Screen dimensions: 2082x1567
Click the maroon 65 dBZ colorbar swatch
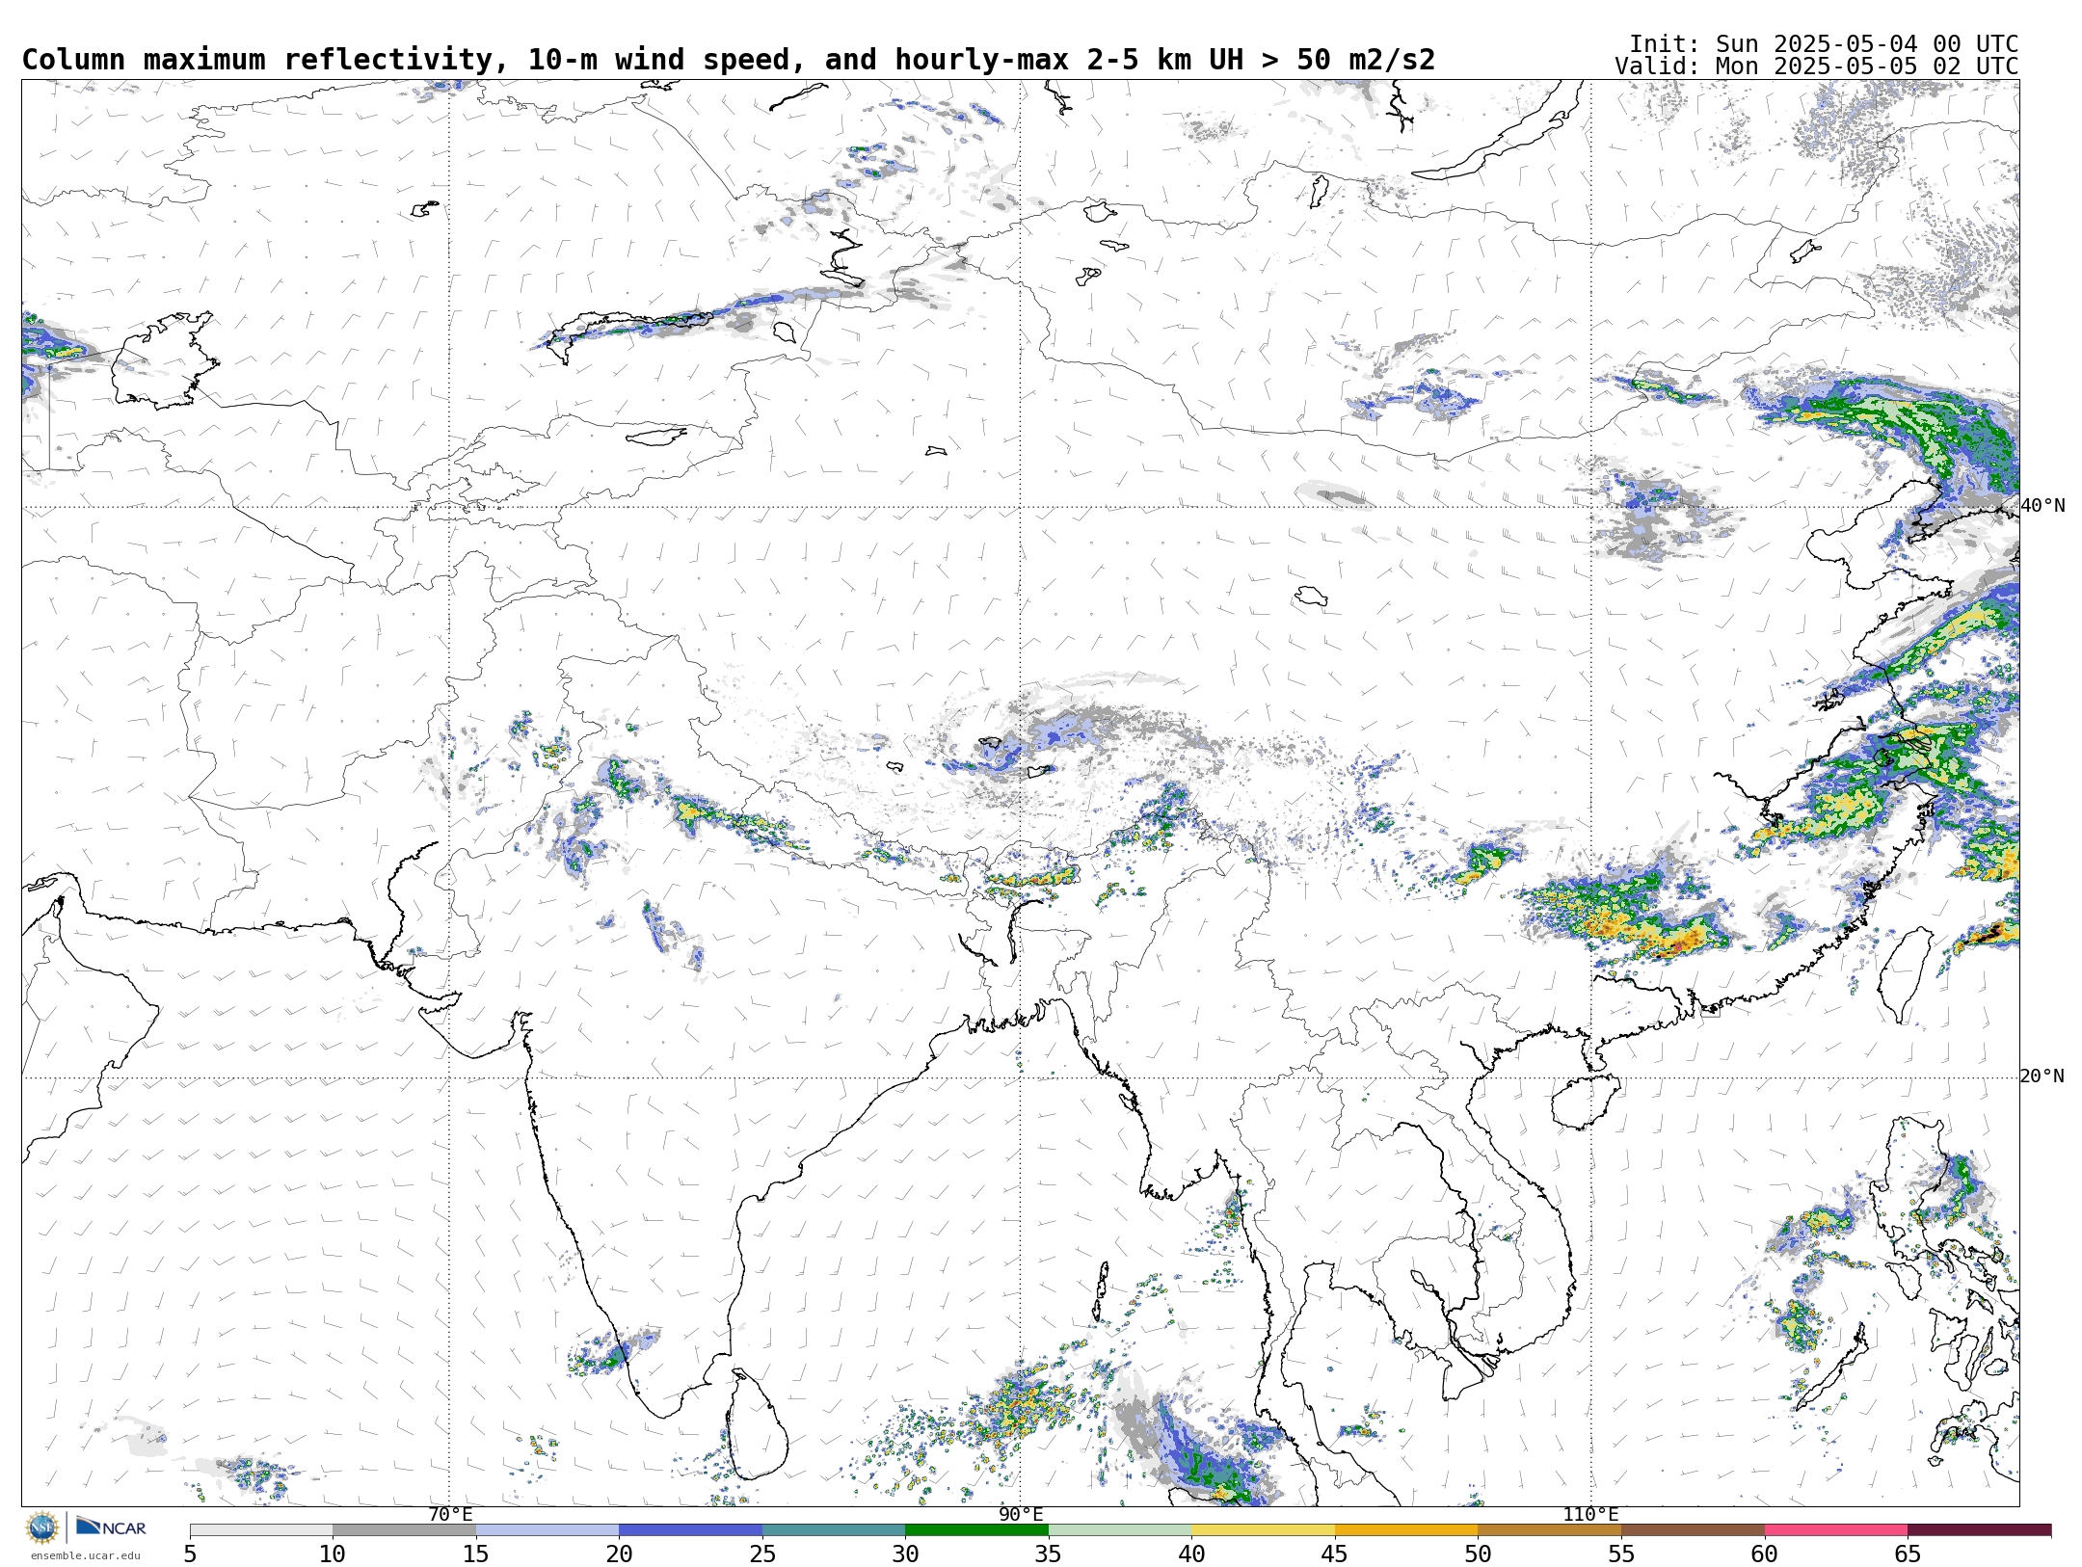1979,1529
